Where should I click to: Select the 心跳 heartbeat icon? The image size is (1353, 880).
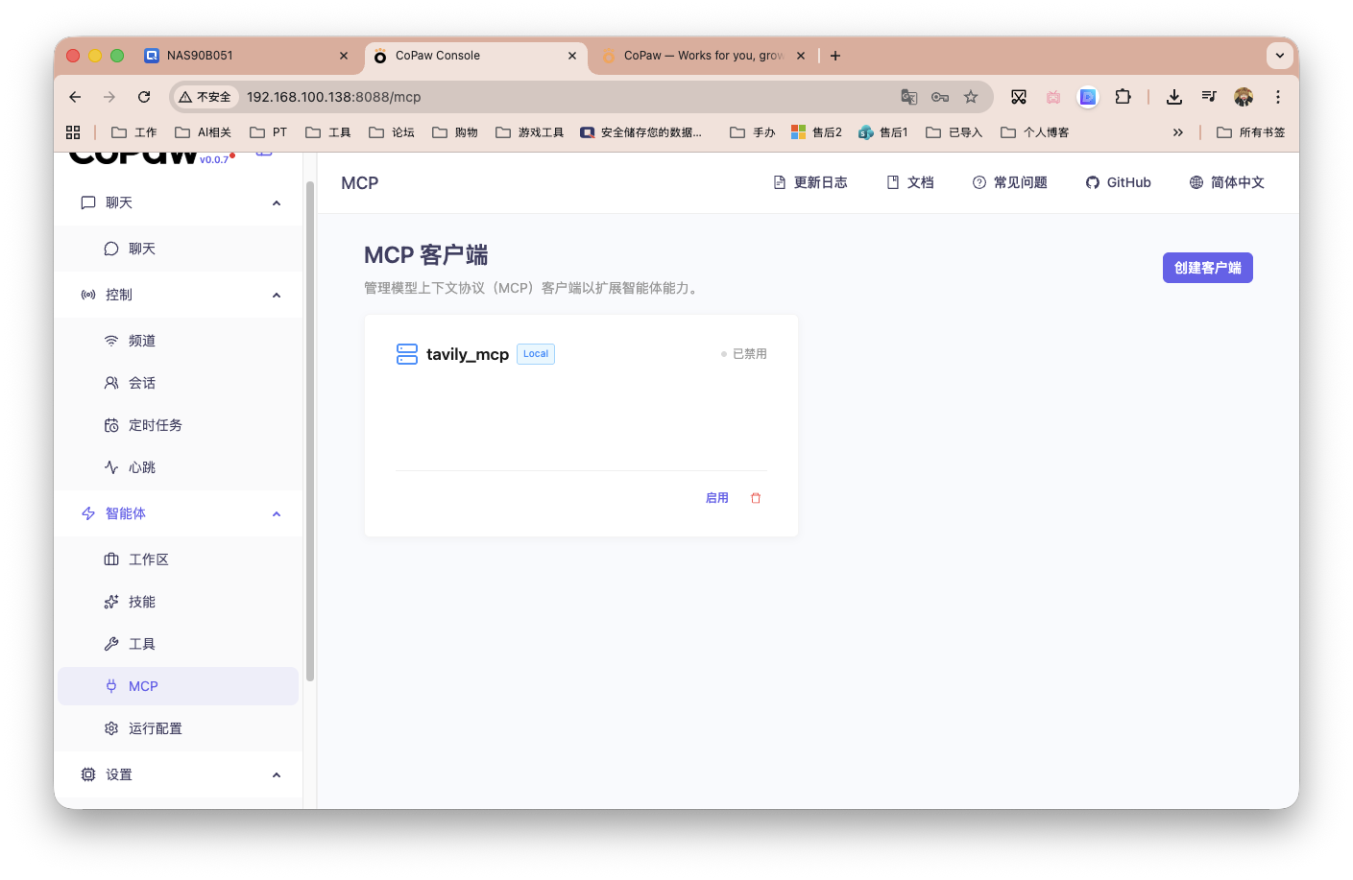pyautogui.click(x=109, y=466)
